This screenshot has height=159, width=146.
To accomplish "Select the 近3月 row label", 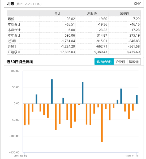I will click(12, 41).
